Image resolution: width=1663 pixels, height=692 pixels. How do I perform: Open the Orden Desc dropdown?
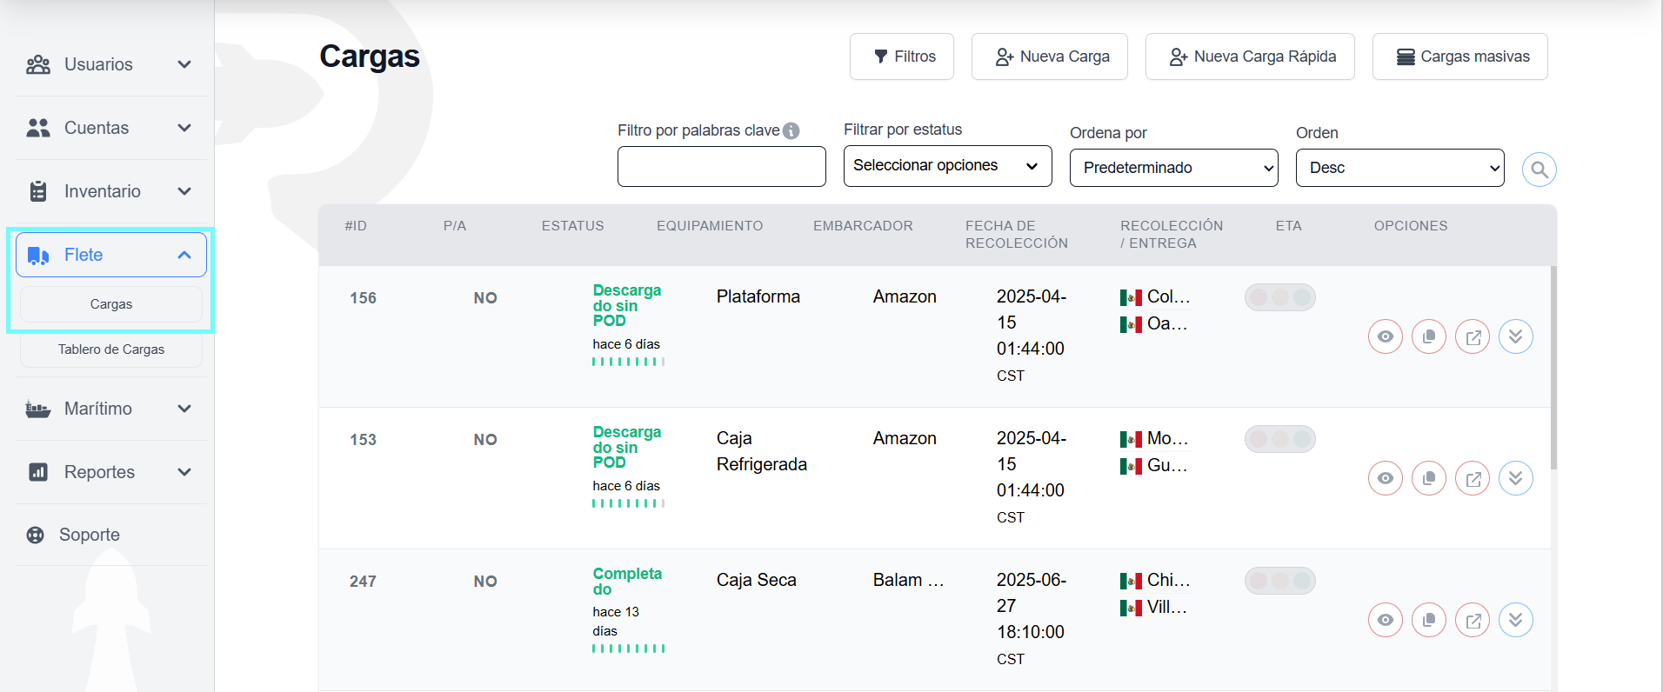coord(1399,168)
